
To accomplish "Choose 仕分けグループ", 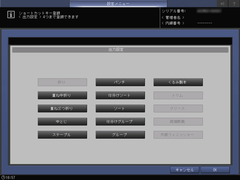I will [x=120, y=122].
